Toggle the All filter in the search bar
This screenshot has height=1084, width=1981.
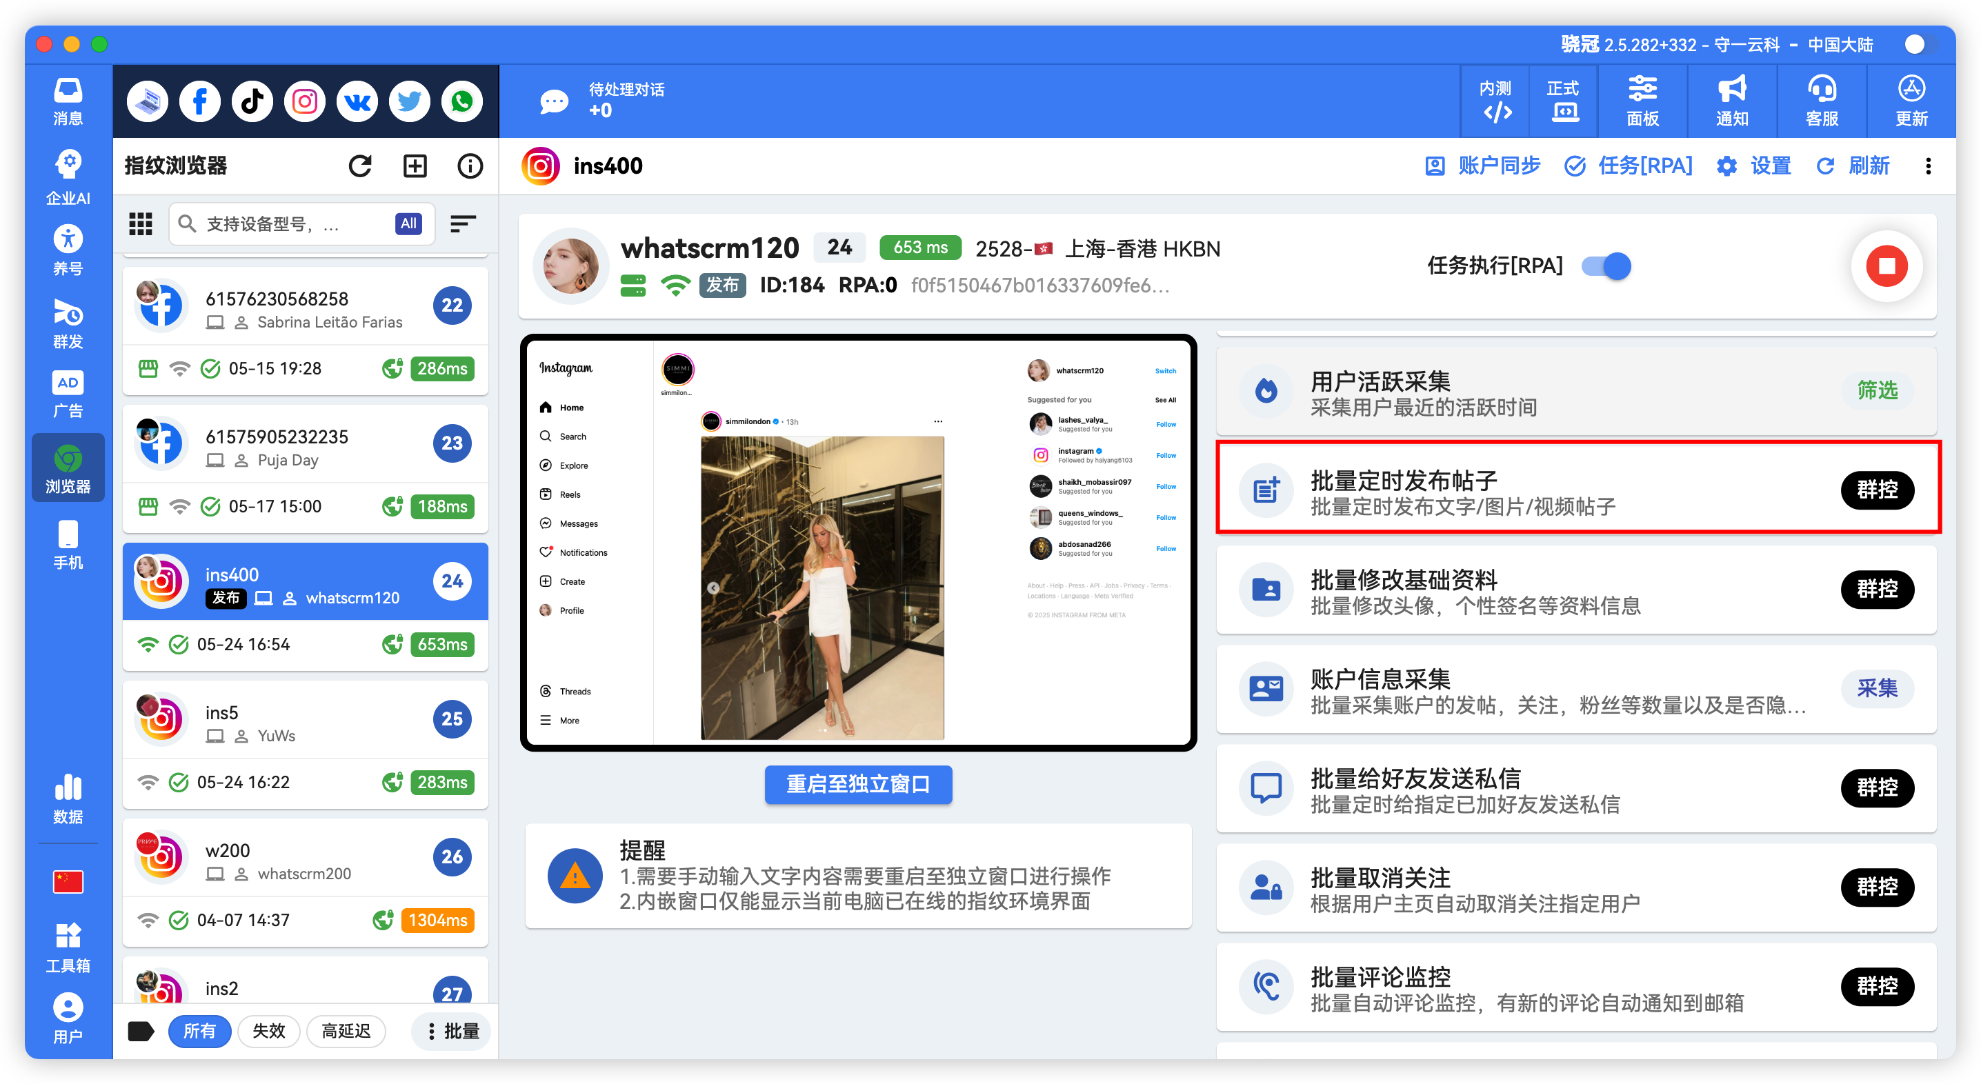click(408, 223)
